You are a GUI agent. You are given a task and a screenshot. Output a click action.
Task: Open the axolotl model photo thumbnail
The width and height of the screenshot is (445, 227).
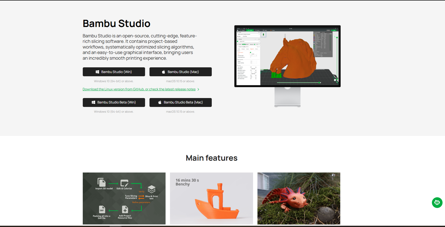[299, 198]
